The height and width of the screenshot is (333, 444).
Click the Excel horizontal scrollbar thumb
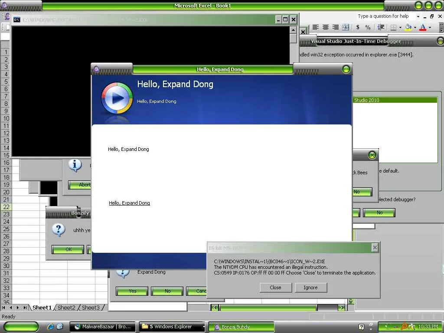[268, 307]
